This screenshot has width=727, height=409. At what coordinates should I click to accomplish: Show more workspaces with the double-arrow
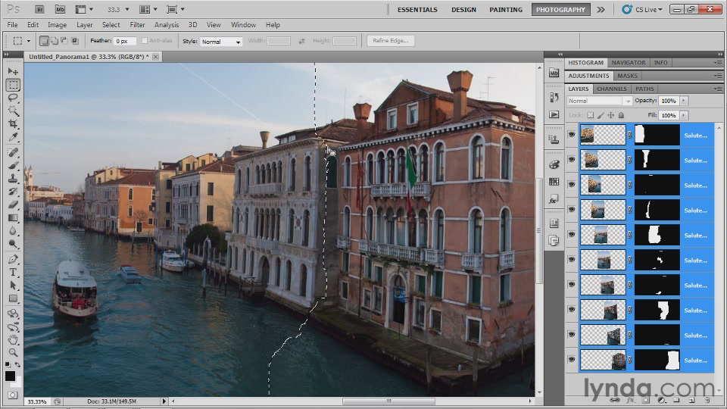(x=601, y=9)
